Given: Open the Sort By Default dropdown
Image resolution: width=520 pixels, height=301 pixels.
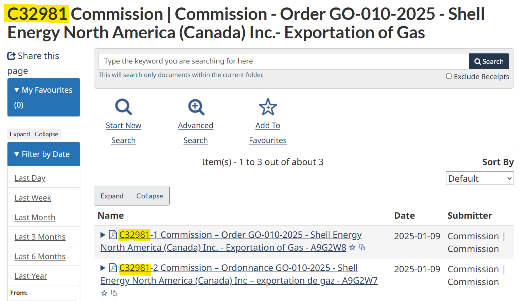Looking at the screenshot, I should coord(480,178).
